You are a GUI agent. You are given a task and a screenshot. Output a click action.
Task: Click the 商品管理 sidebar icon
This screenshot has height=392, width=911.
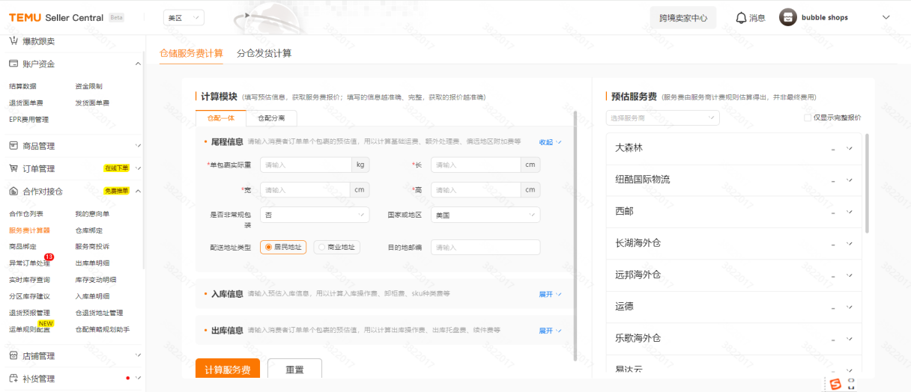(13, 146)
